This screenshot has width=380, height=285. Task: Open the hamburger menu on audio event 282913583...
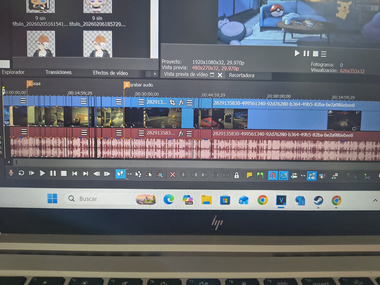click(x=189, y=134)
